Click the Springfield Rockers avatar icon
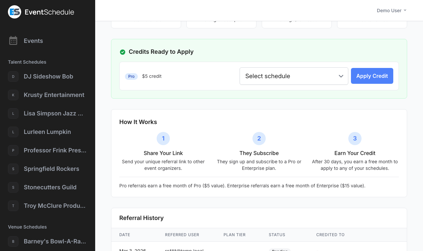 [13, 169]
